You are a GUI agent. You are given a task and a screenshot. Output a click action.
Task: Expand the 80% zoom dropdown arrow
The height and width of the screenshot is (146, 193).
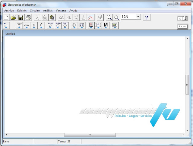coord(138,17)
